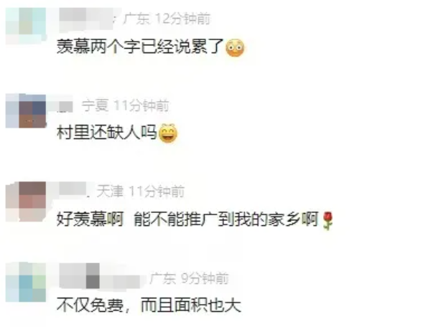Open the Tianjin commenter's avatar
446x327 pixels.
(26, 202)
